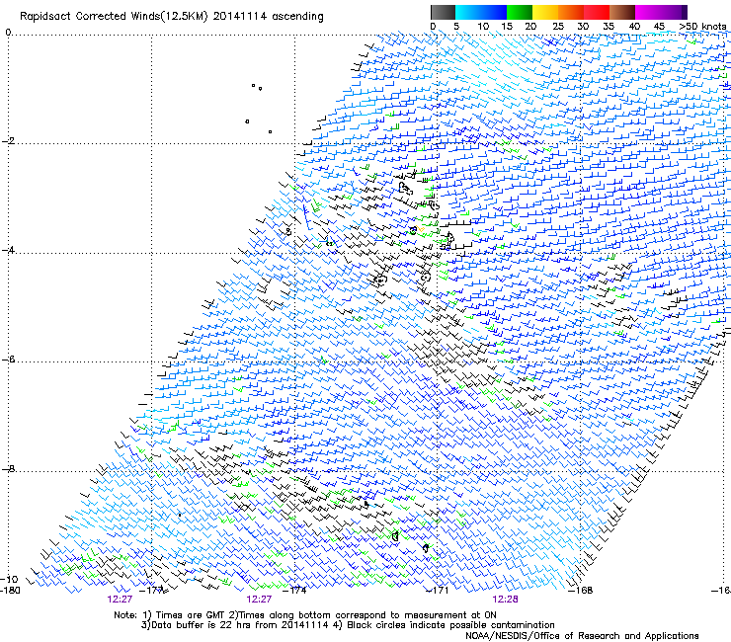Click the latitude label -8
The width and height of the screenshot is (731, 642).
click(8, 468)
